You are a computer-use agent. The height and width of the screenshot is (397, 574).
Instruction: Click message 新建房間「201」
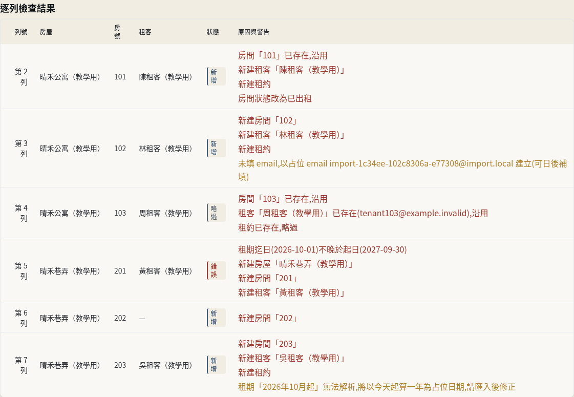tap(267, 278)
